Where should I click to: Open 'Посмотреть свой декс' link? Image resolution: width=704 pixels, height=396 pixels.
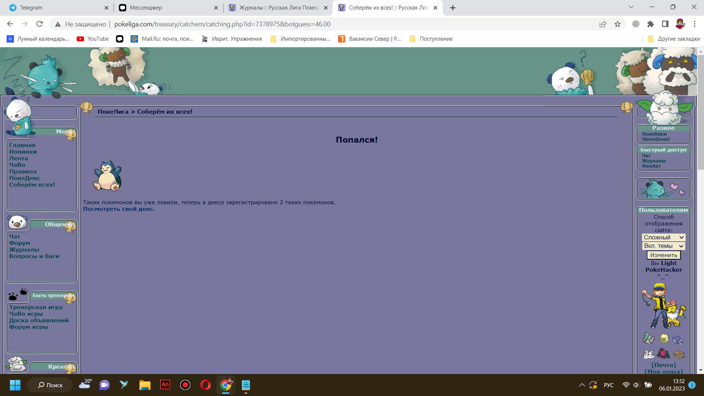point(119,209)
